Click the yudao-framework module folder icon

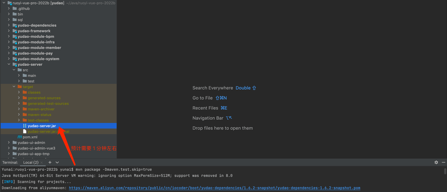point(15,31)
